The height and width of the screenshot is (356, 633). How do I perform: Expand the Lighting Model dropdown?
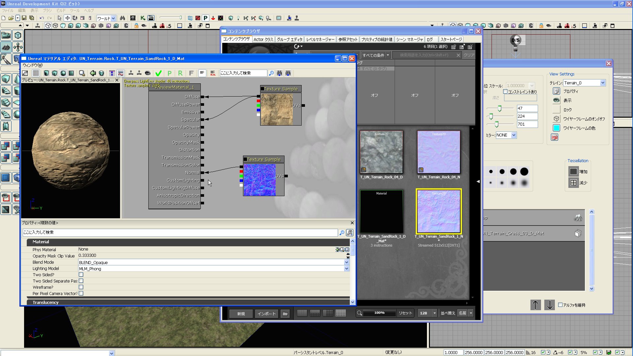(347, 269)
